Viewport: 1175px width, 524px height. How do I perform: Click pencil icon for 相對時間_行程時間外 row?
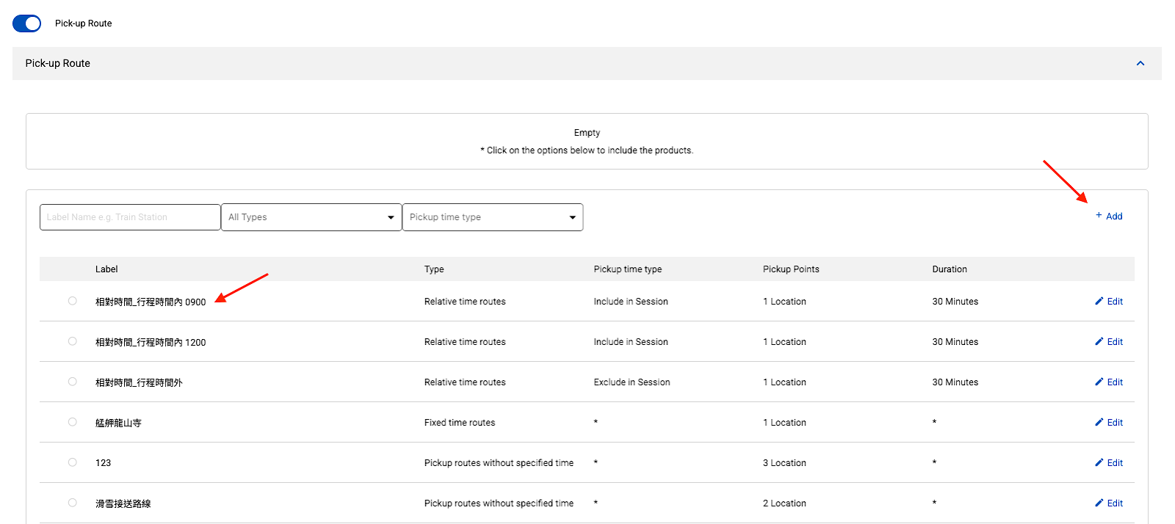coord(1099,382)
